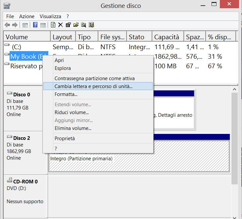Open the Visualizza menu

point(50,16)
